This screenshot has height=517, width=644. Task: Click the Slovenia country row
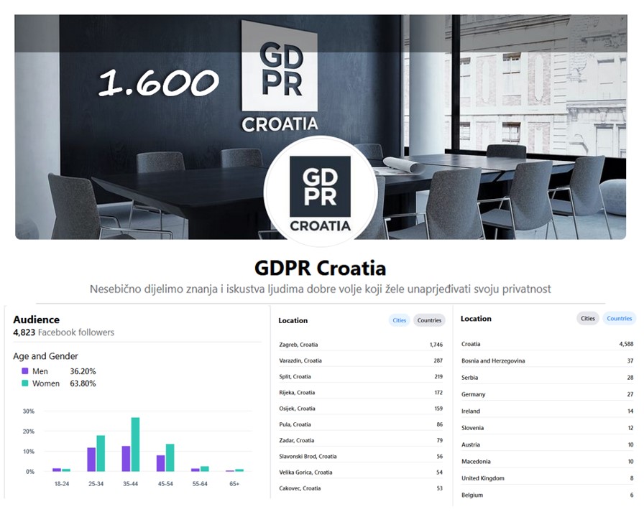pyautogui.click(x=548, y=428)
